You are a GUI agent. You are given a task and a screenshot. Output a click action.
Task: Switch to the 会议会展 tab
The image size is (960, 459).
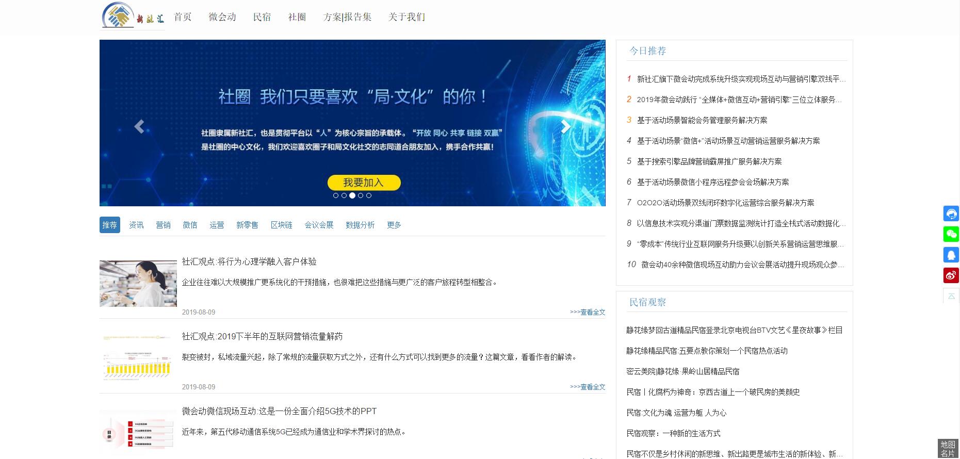(x=319, y=225)
